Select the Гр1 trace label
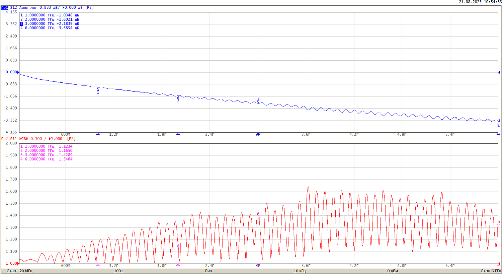Screen dimensions: 502x274 click(4, 7)
